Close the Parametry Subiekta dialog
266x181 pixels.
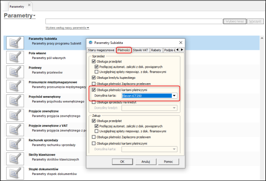click(x=181, y=43)
